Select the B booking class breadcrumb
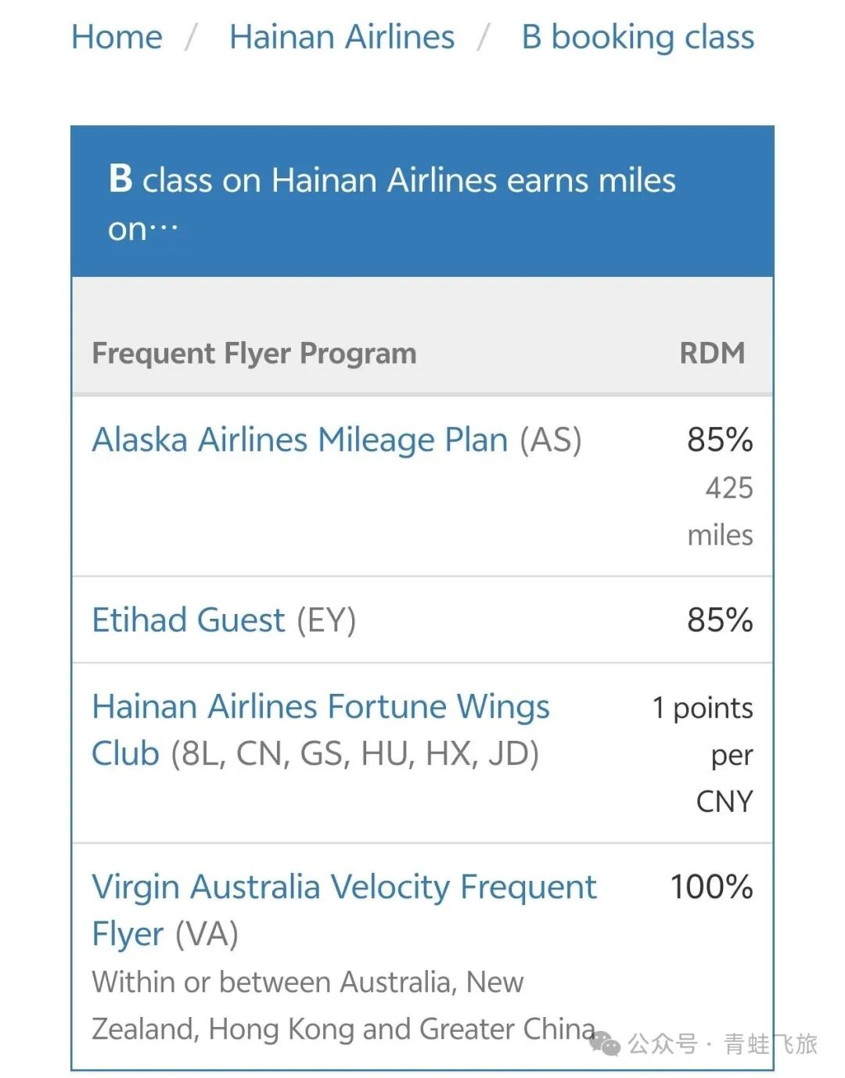845x1078 pixels. [638, 37]
